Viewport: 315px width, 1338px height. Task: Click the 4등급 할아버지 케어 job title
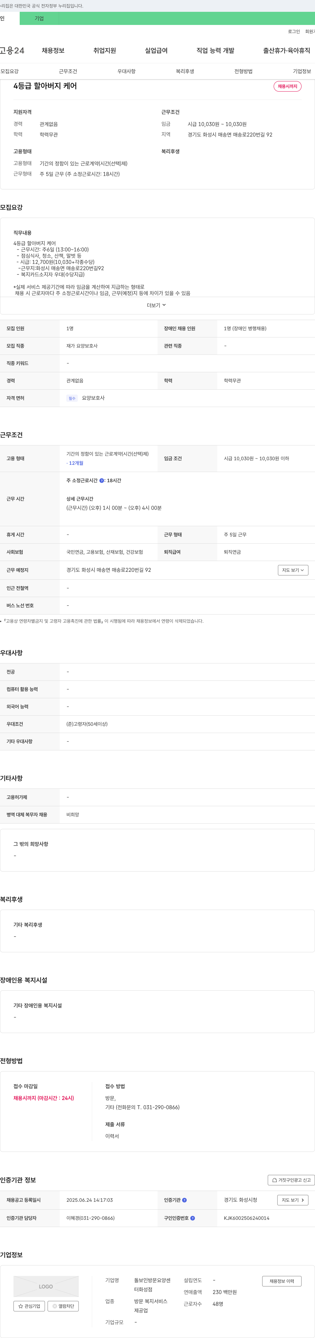[x=45, y=86]
